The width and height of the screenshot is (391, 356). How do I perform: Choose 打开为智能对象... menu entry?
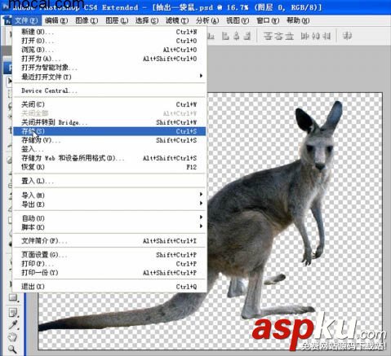pos(109,68)
